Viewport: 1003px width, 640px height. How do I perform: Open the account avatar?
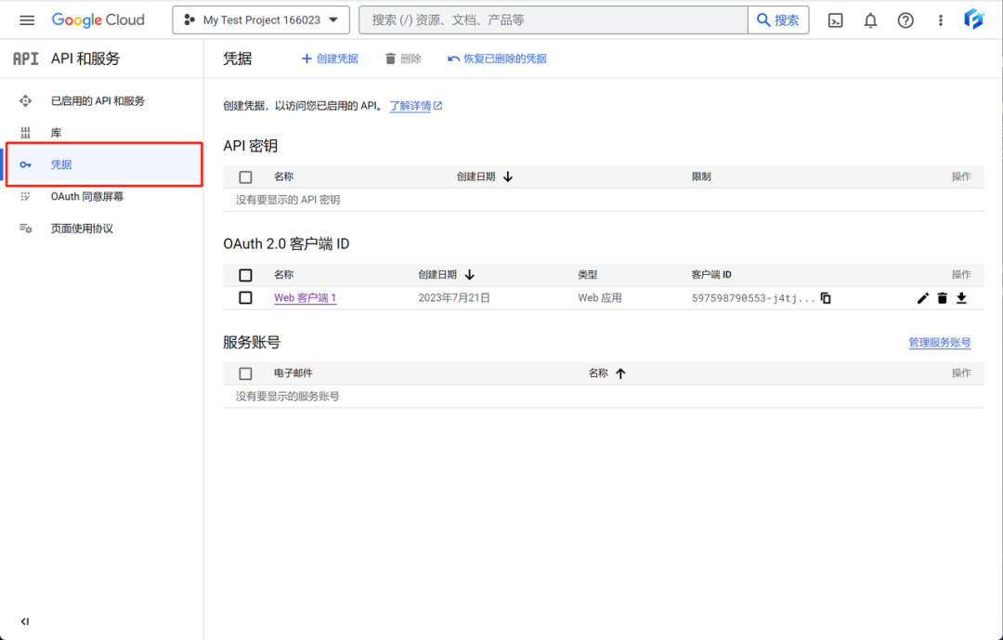[x=973, y=20]
